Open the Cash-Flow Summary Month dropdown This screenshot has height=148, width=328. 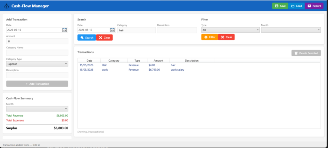[x=37, y=109]
